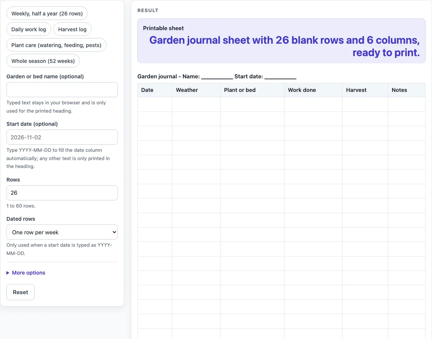Click the Garden or bed name (optional) label
The height and width of the screenshot is (339, 432).
point(45,76)
